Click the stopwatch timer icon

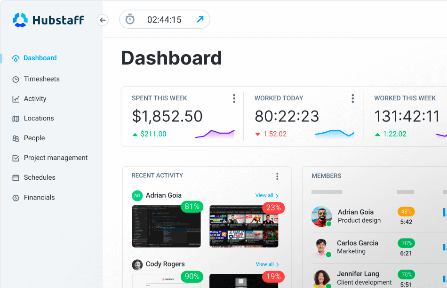(129, 19)
